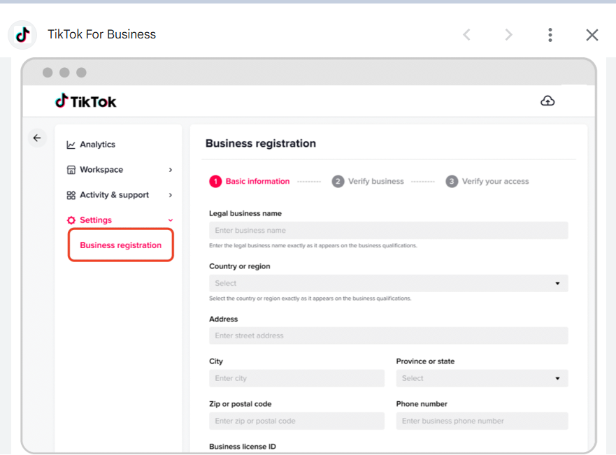Click the Workspace storefront icon
The height and width of the screenshot is (455, 616).
click(x=71, y=170)
